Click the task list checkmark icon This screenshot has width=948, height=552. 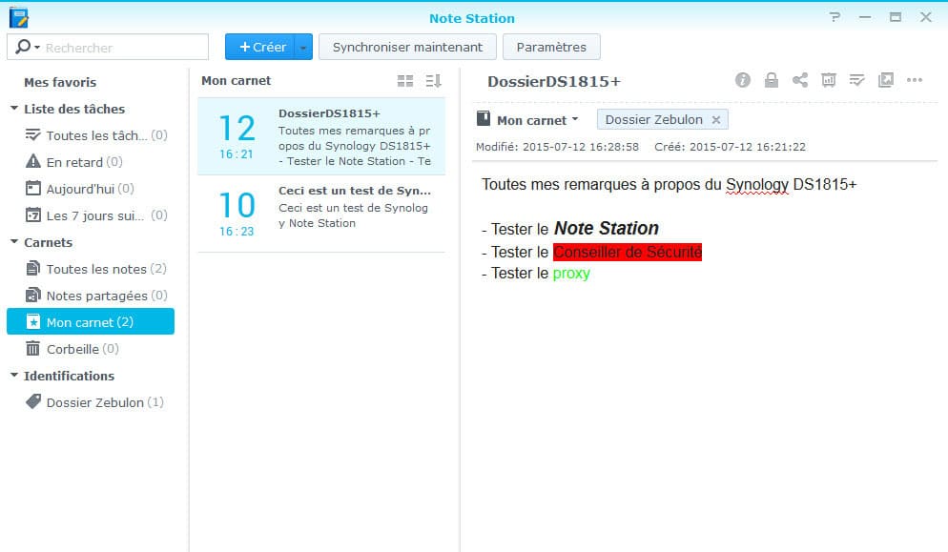click(x=856, y=80)
